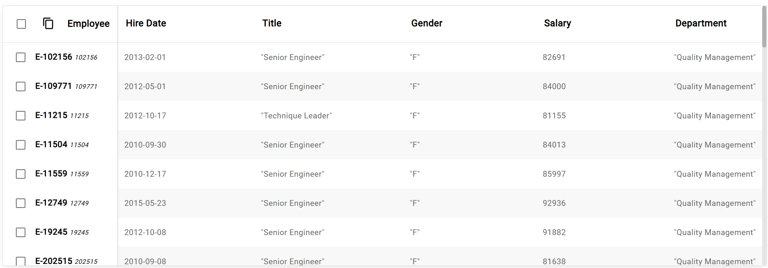This screenshot has width=768, height=268.
Task: Open the E-102156 employee entry
Action: pyautogui.click(x=53, y=57)
